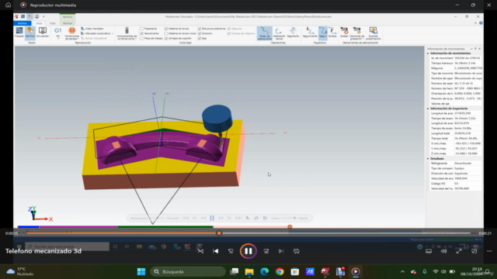Select the Trazado mode icon
This screenshot has height=279, width=497.
tap(19, 33)
